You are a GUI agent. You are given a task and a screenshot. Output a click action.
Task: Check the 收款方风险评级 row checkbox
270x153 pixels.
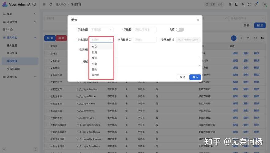(47, 125)
